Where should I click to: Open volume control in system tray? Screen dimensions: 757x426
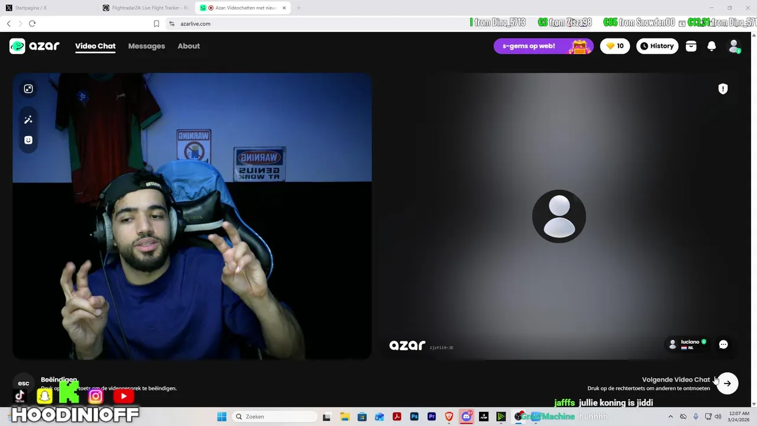tap(718, 417)
